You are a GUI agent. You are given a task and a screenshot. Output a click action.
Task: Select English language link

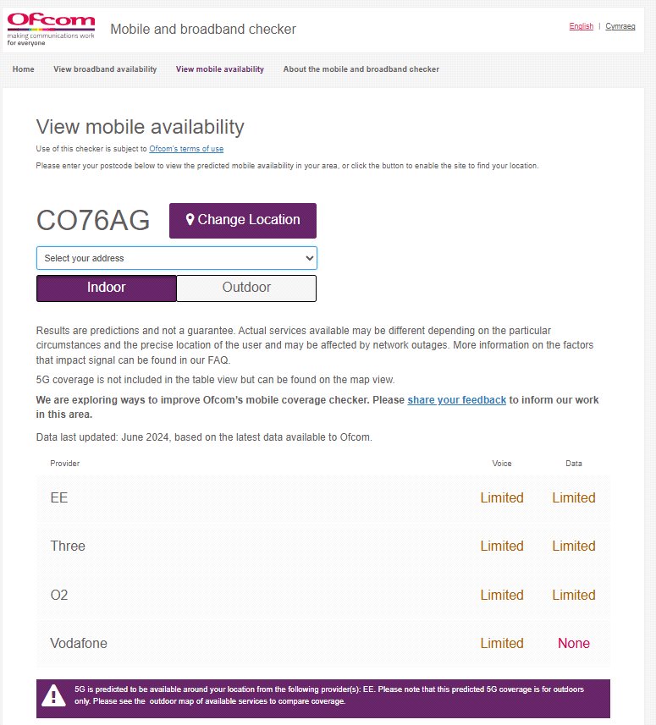(581, 26)
